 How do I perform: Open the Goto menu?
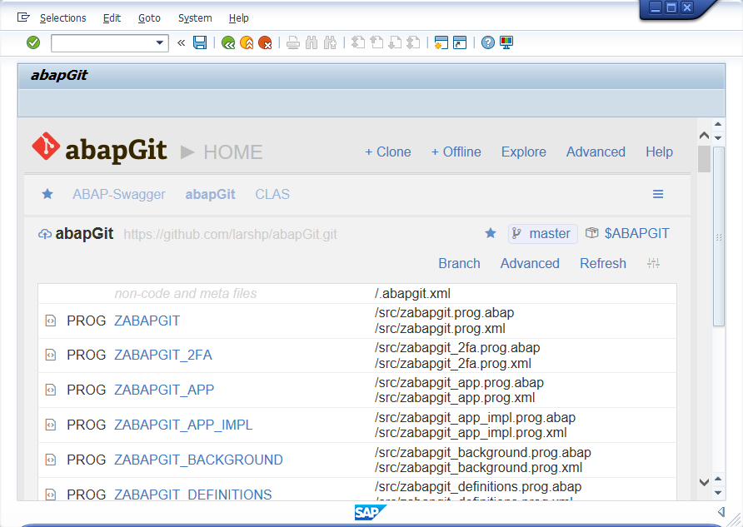(149, 18)
